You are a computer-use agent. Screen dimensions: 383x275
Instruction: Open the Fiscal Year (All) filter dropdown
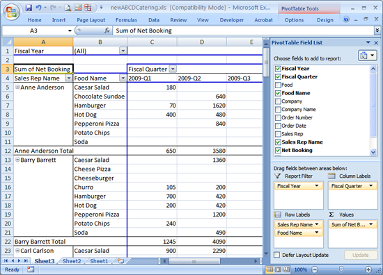coord(123,51)
